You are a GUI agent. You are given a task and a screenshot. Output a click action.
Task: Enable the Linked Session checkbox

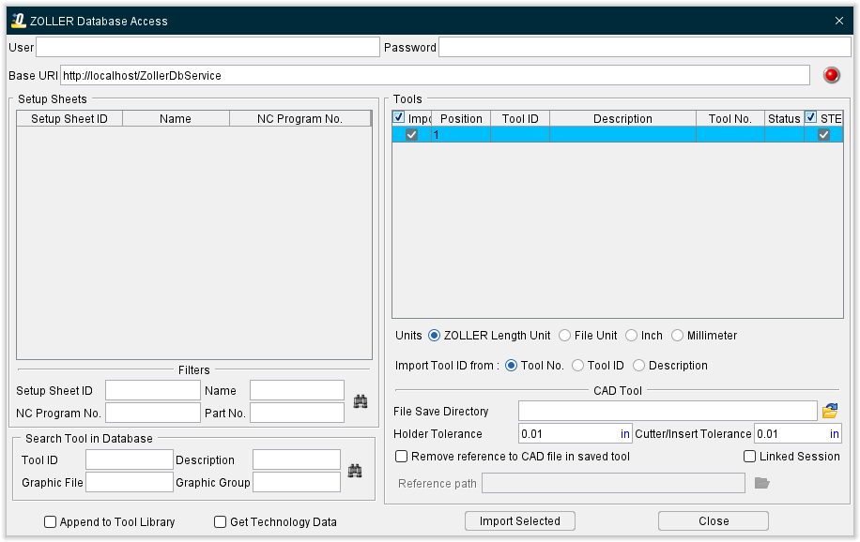(750, 457)
